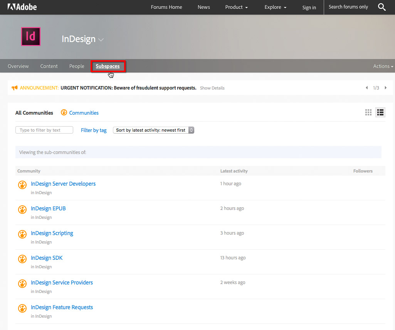
Task: Open the InDesign SDK community
Action: click(x=47, y=258)
